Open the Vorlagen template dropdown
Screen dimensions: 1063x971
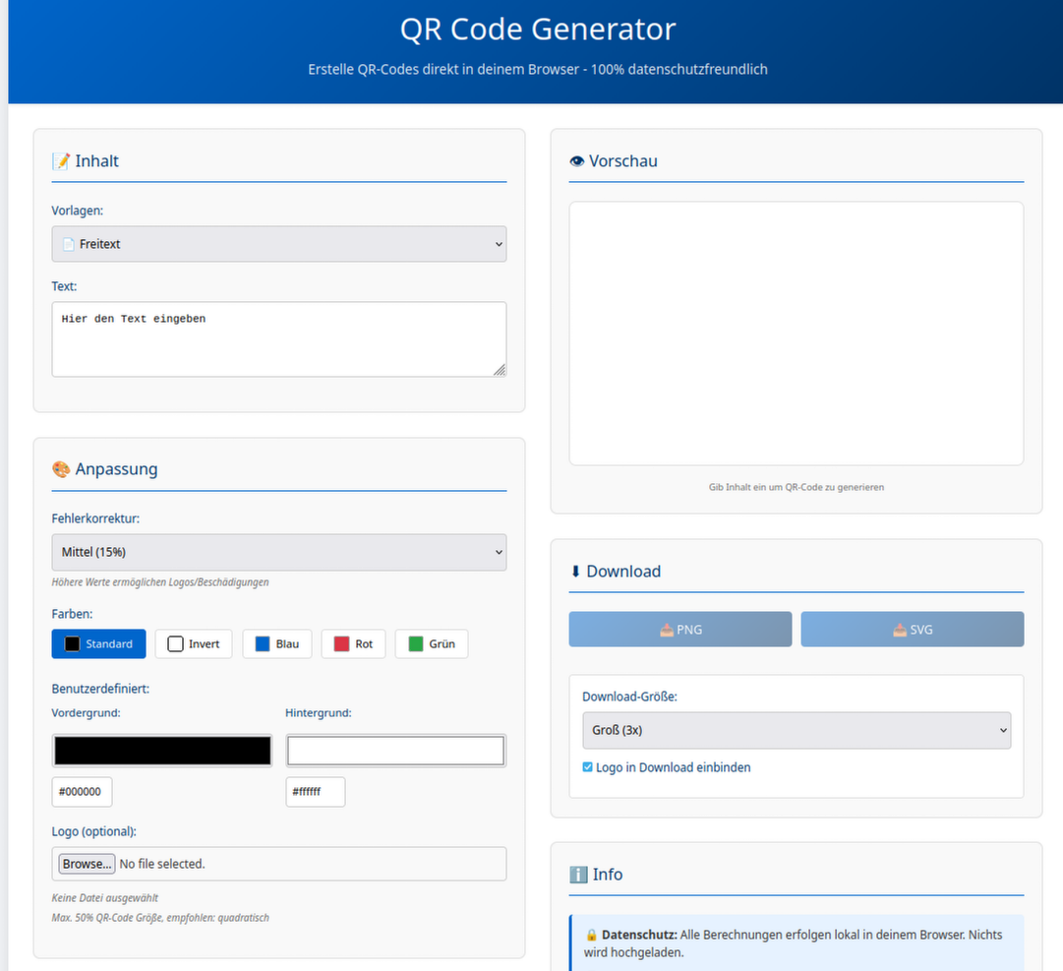tap(278, 244)
